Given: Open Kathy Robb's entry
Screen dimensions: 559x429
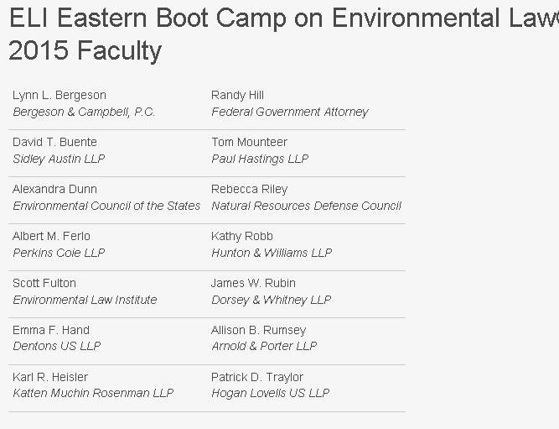Looking at the screenshot, I should [241, 236].
